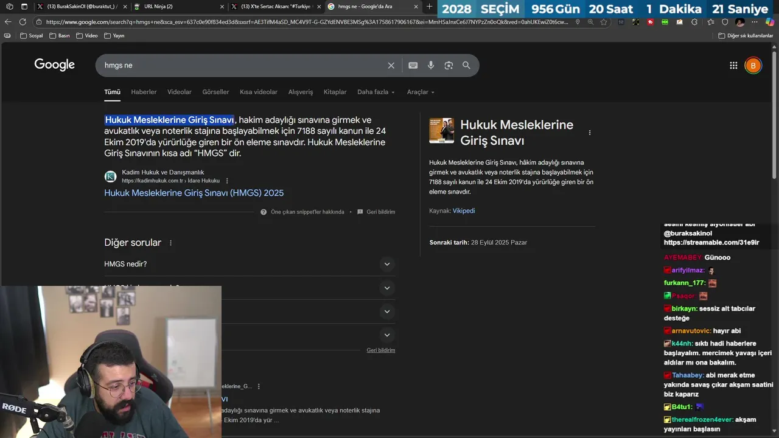Expand the fourth related question chevron

coord(386,335)
